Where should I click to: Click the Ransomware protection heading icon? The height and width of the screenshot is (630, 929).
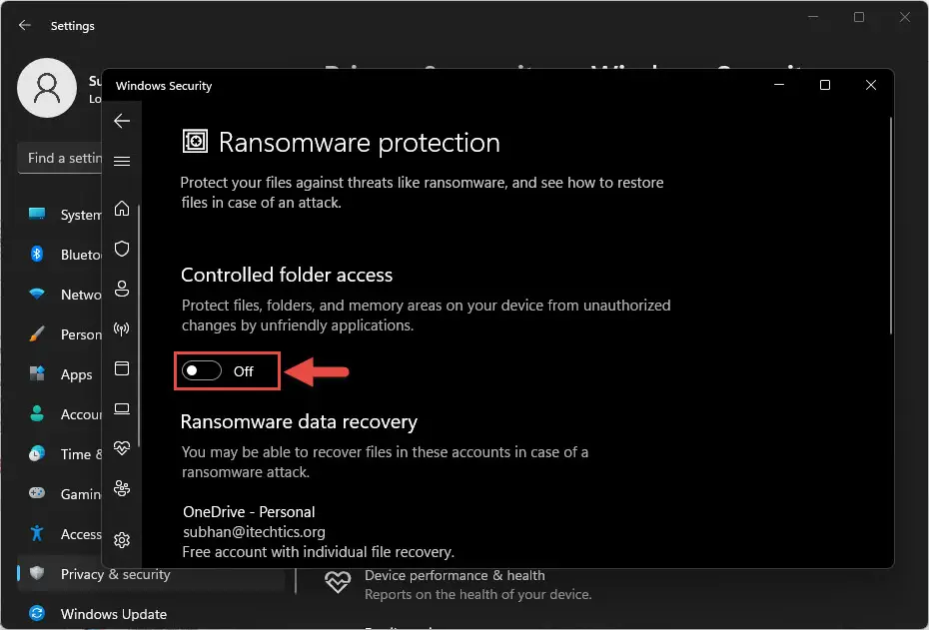[195, 142]
